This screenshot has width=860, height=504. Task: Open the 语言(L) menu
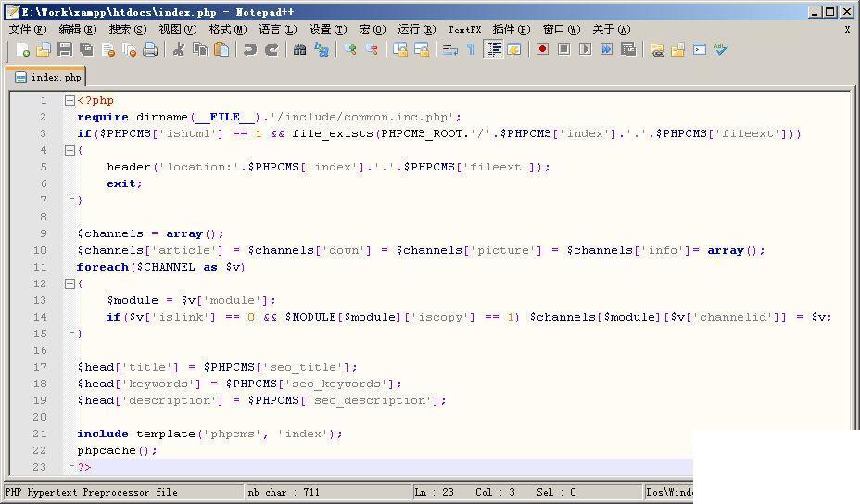[x=278, y=30]
